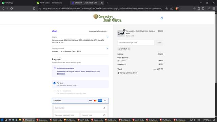
Task: Click the knife product thumbnail
Action: 121,34
